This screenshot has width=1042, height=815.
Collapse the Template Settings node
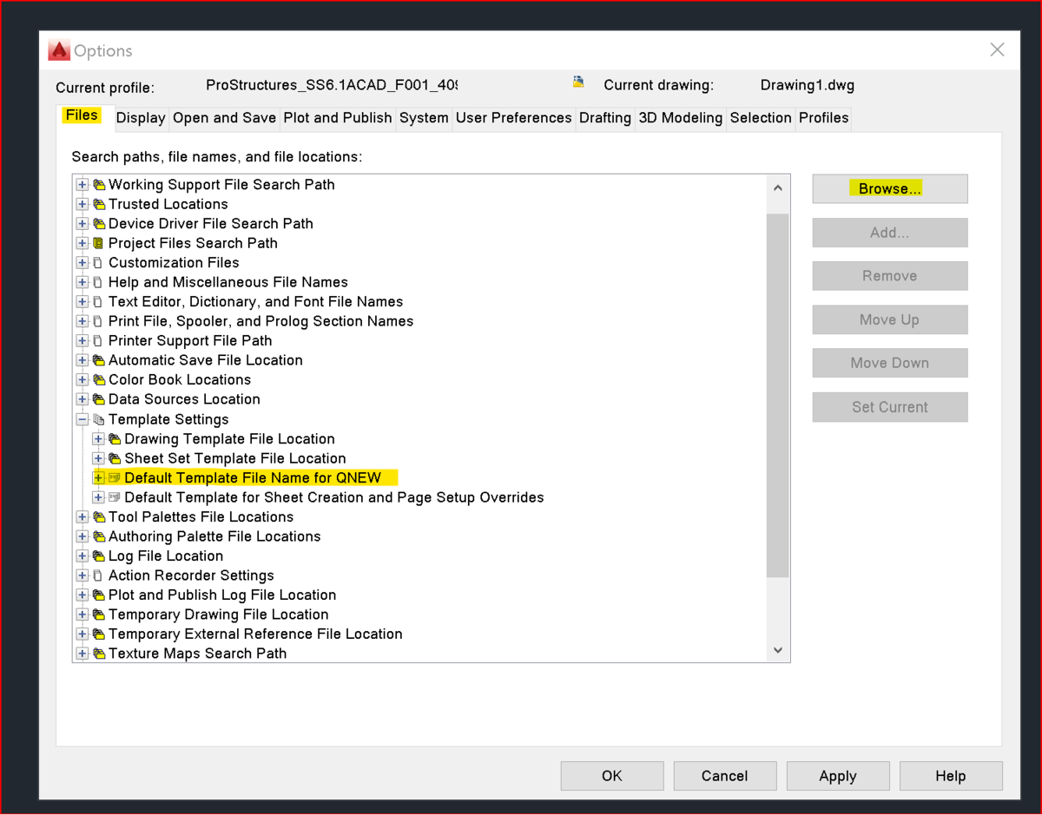point(82,419)
